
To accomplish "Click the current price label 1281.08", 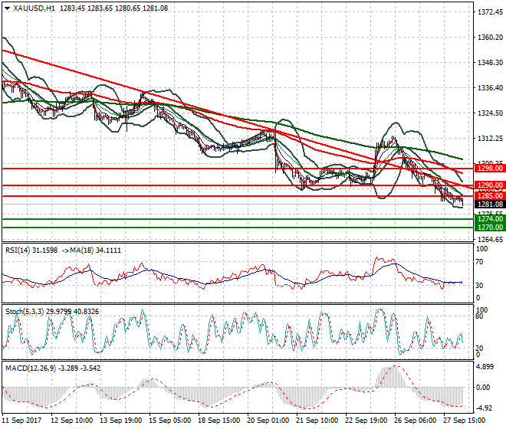I will click(x=490, y=205).
